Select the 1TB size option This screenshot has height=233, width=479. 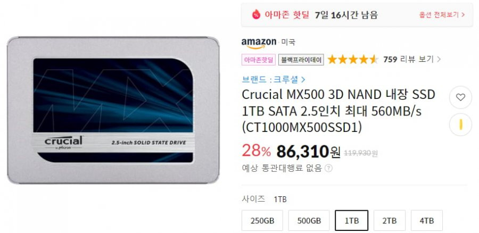click(x=352, y=220)
